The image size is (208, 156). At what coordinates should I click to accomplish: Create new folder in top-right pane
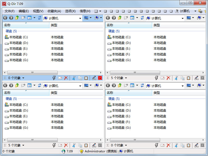[x=126, y=18]
